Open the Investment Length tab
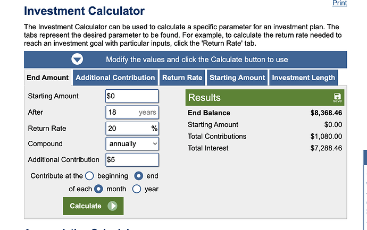 [x=303, y=78]
